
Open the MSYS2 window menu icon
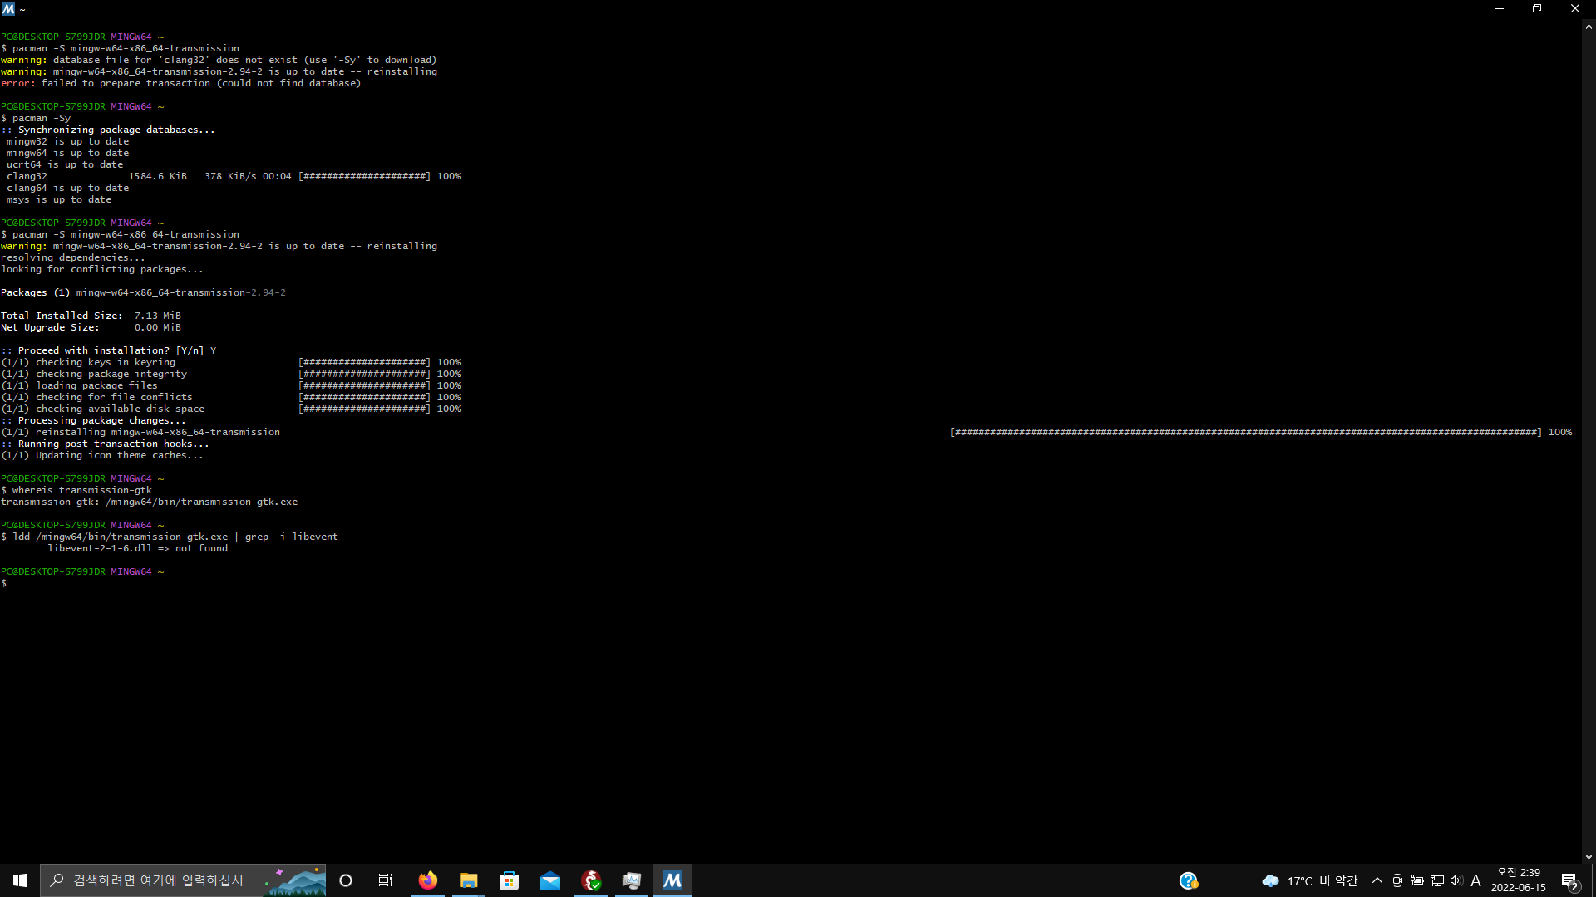click(8, 8)
